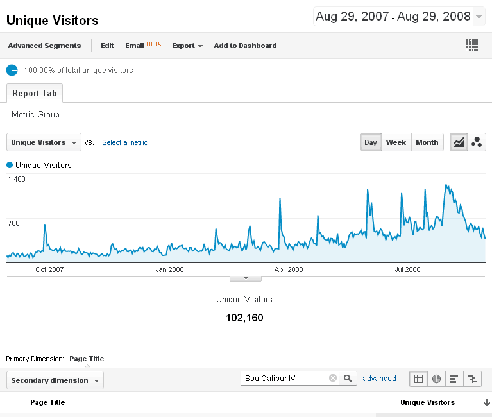Set graph interval to Month
492x417 pixels.
(x=427, y=142)
